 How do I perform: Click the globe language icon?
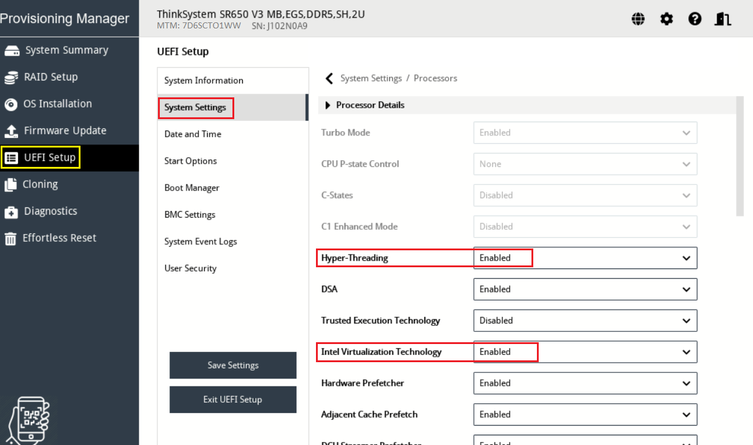pyautogui.click(x=638, y=19)
